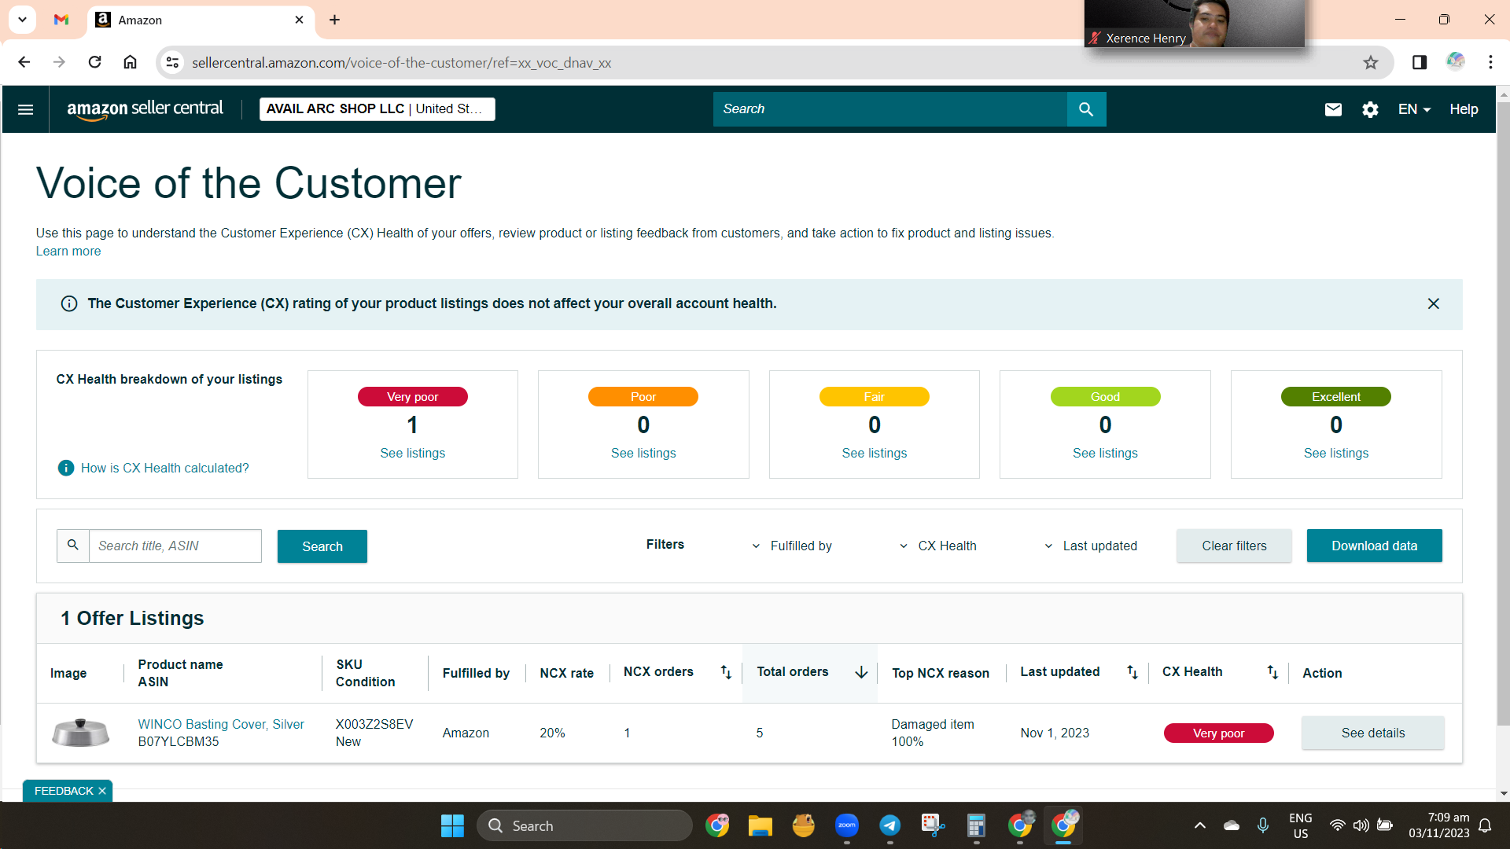
Task: Click the info icon beside CX Health calculated
Action: [66, 468]
